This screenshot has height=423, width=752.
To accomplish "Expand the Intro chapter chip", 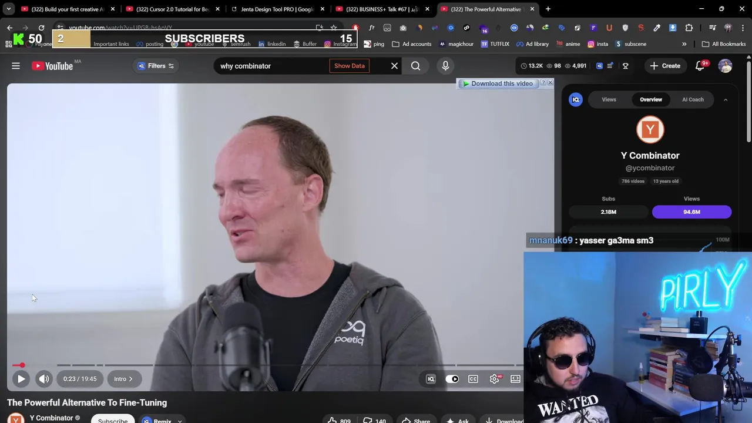I will click(123, 379).
